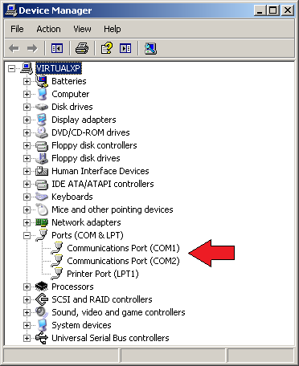Image resolution: width=299 pixels, height=366 pixels.
Task: Click the Mice and pointing devices icon
Action: click(42, 209)
